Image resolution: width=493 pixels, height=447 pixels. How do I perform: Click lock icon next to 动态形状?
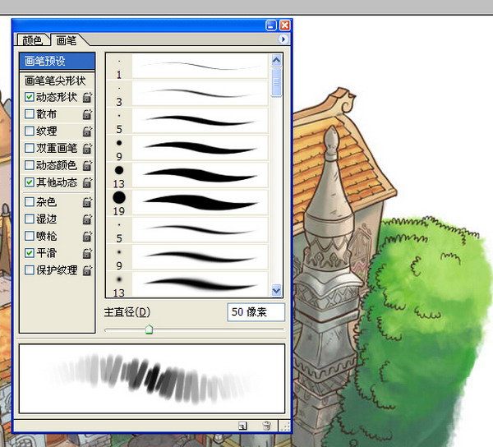click(87, 97)
